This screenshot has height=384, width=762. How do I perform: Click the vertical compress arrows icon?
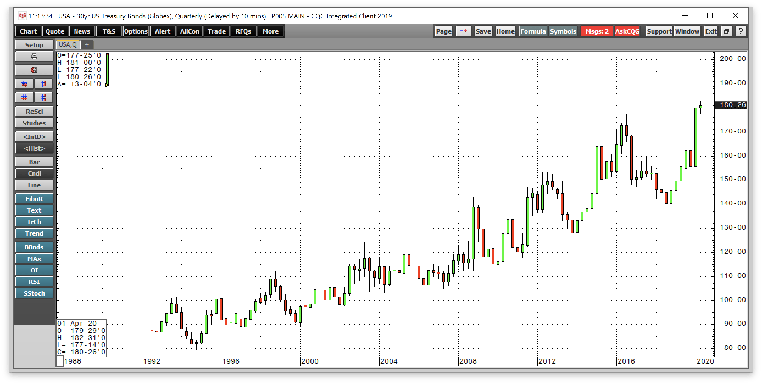(43, 98)
